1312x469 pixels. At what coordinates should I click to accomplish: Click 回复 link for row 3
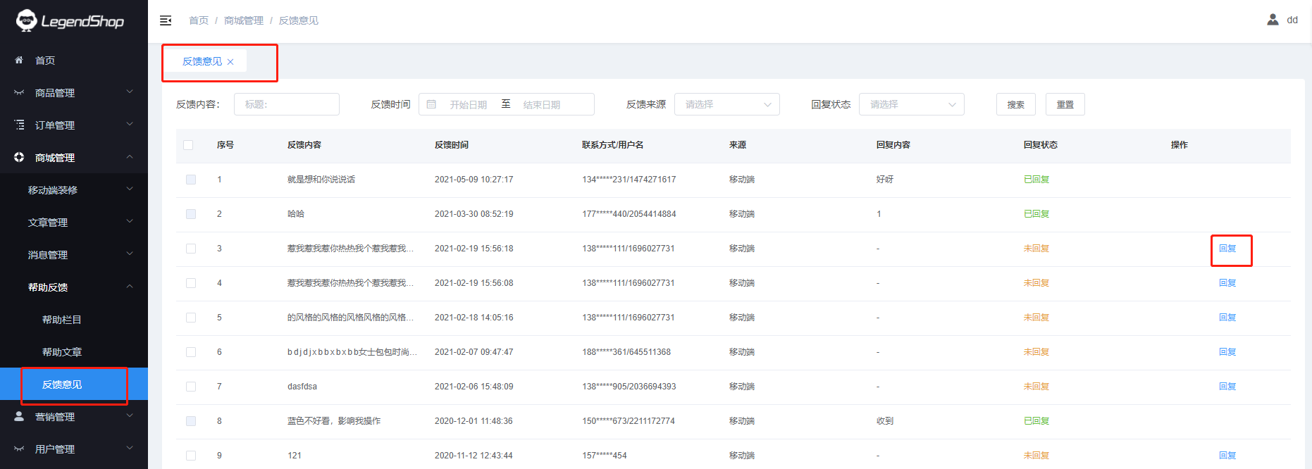click(x=1227, y=249)
